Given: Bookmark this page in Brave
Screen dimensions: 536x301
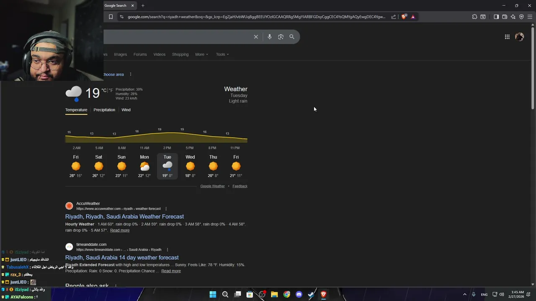Looking at the screenshot, I should (111, 17).
